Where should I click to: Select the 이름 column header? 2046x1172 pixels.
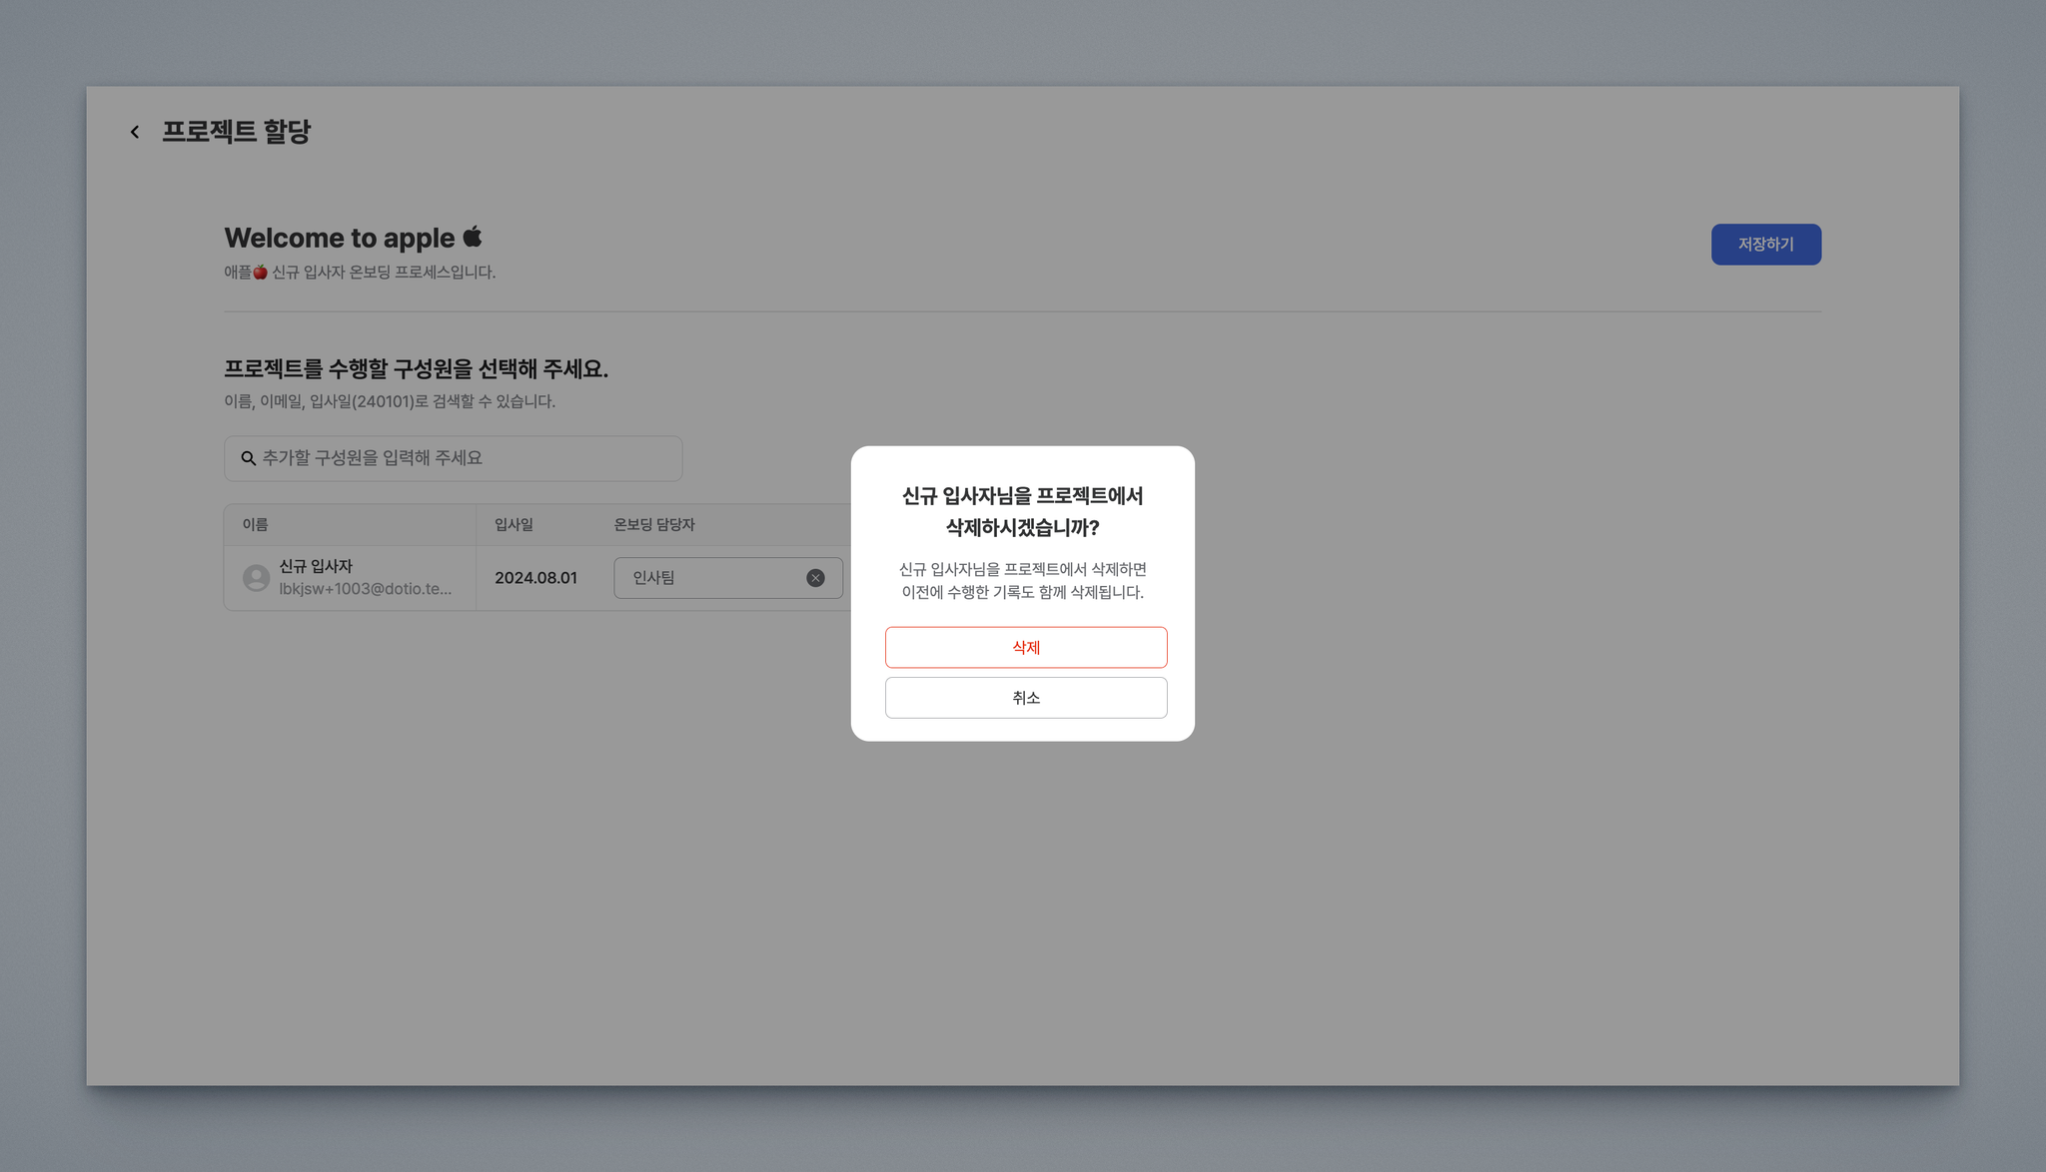tap(255, 524)
